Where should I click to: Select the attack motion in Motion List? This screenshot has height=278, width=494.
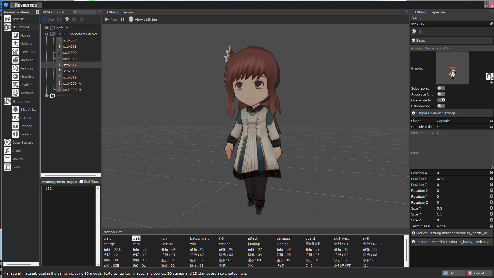(253, 238)
